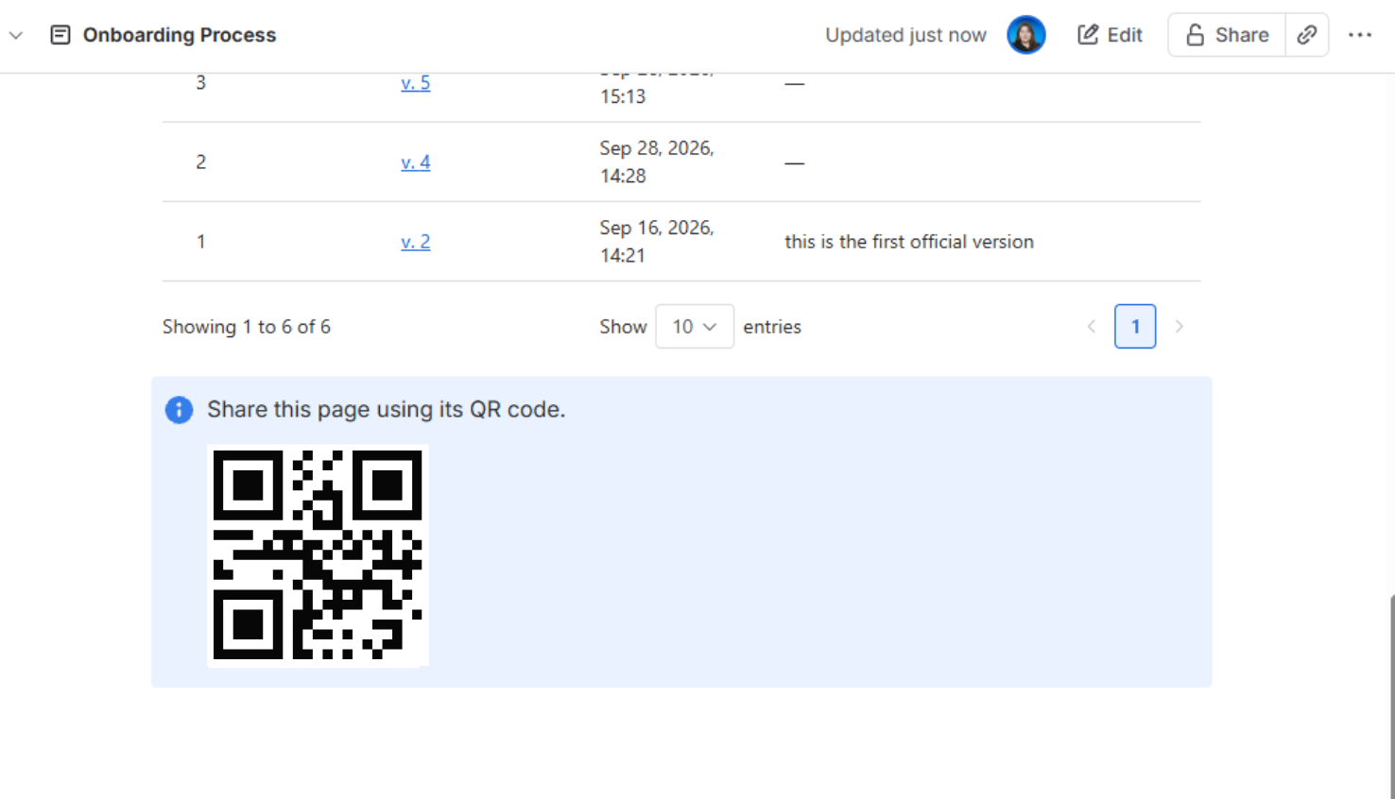Go to previous page arrow in pagination
This screenshot has height=799, width=1395.
click(x=1092, y=327)
